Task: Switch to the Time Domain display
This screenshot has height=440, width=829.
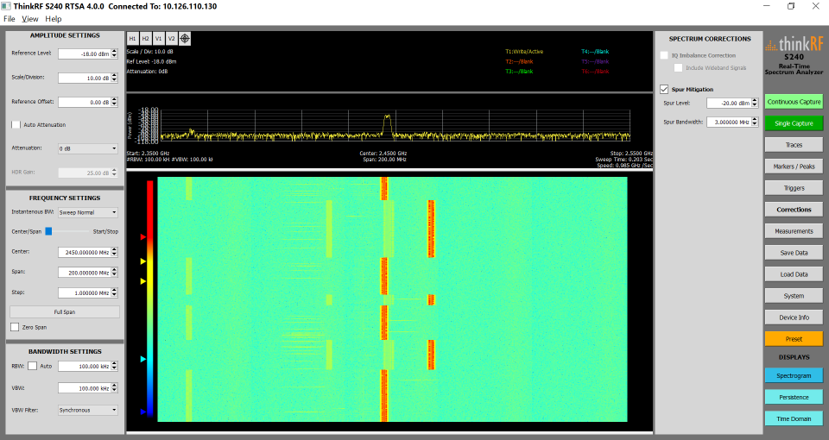Action: [794, 419]
